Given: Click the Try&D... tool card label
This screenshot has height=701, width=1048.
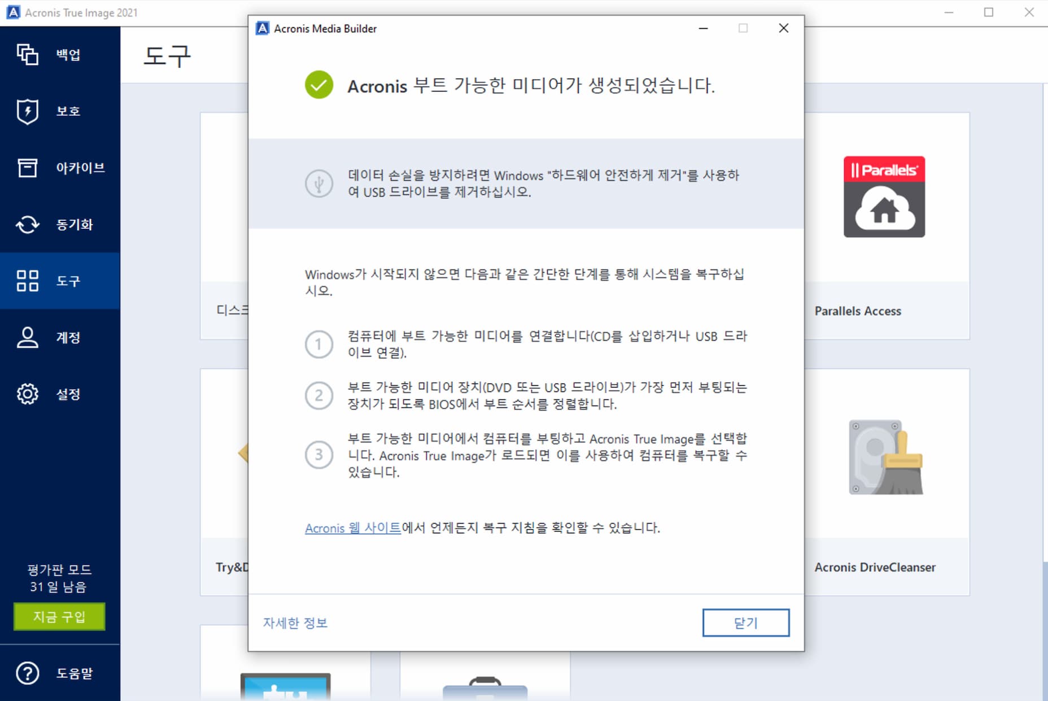Looking at the screenshot, I should click(232, 567).
